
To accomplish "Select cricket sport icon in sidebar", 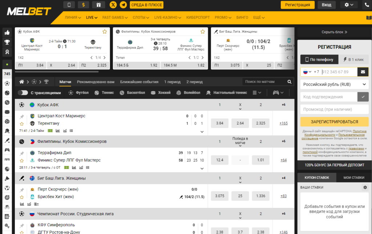I will click(x=7, y=141).
